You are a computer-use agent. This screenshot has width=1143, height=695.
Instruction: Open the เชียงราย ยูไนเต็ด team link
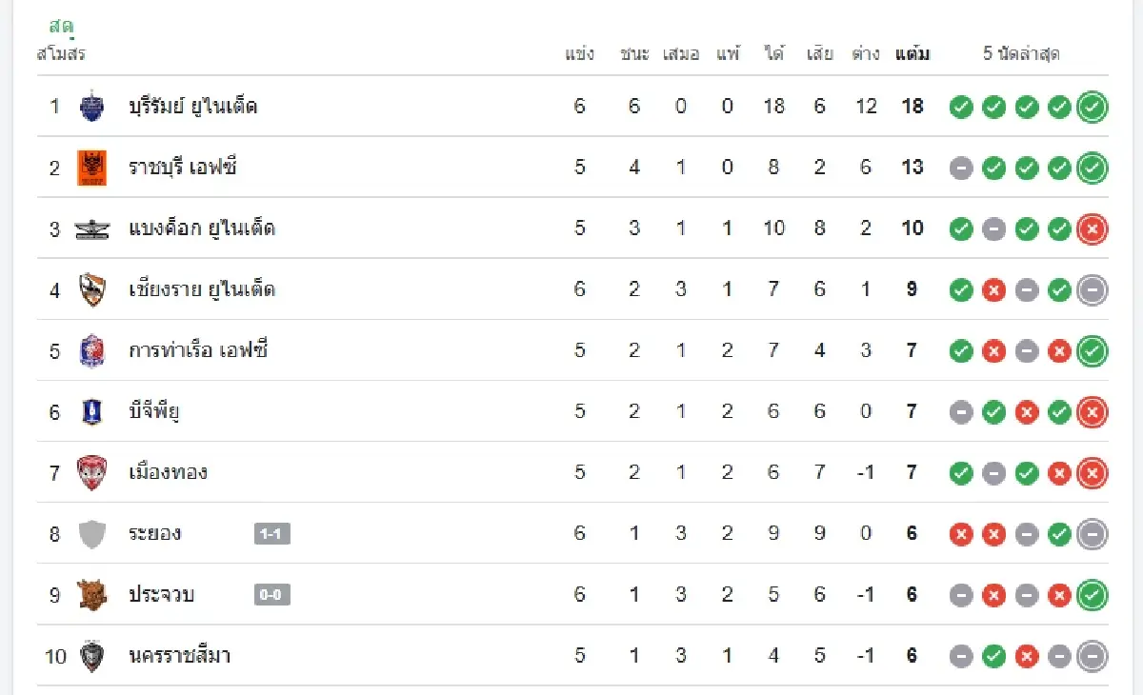click(x=202, y=289)
